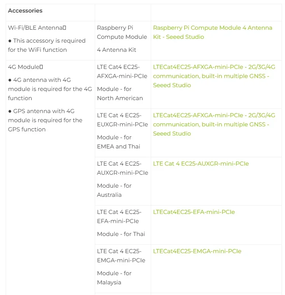Image resolution: width=285 pixels, height=295 pixels.
Task: Click the WiFi function requirement bullet text
Action: (x=46, y=45)
